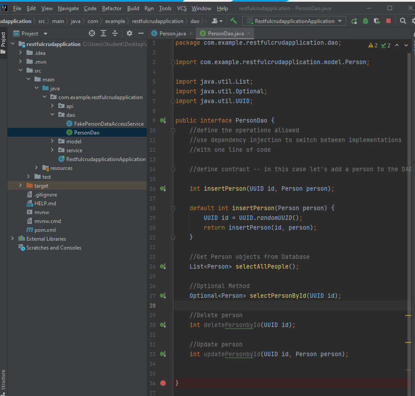The image size is (415, 396).
Task: Click the user profile icon in navigation bar
Action: [x=217, y=21]
